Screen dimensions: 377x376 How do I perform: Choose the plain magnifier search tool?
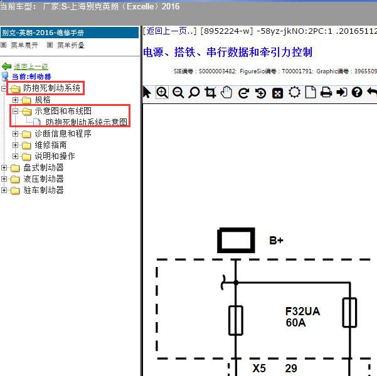pyautogui.click(x=194, y=93)
